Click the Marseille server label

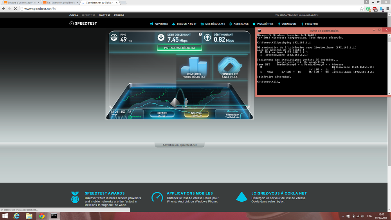pyautogui.click(x=232, y=111)
